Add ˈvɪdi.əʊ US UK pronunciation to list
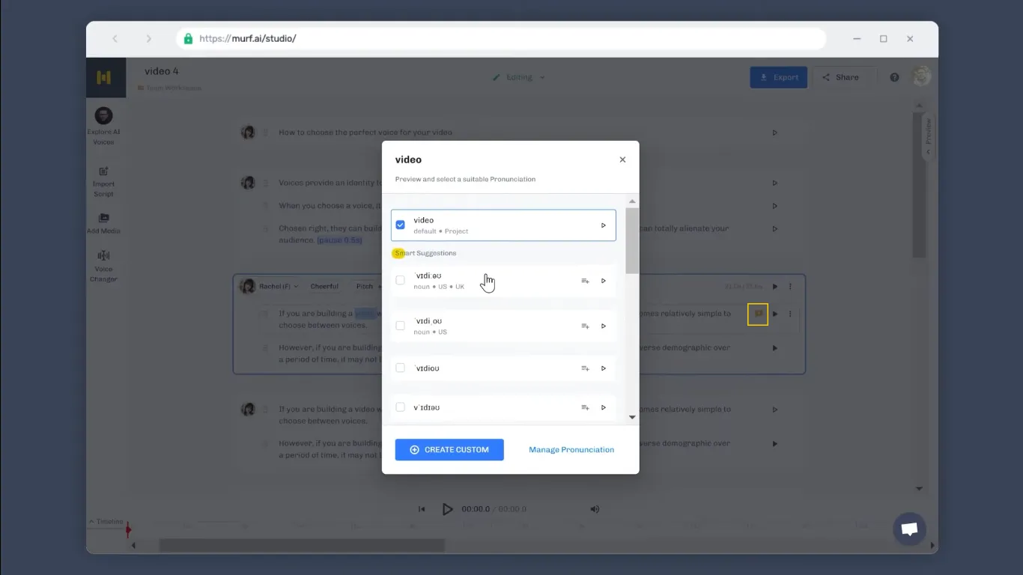 coord(585,281)
